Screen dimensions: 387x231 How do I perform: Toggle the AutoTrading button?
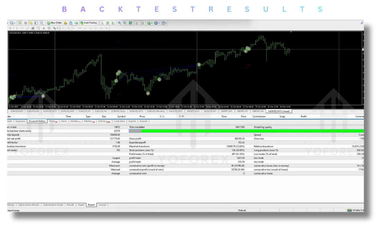[x=89, y=23]
